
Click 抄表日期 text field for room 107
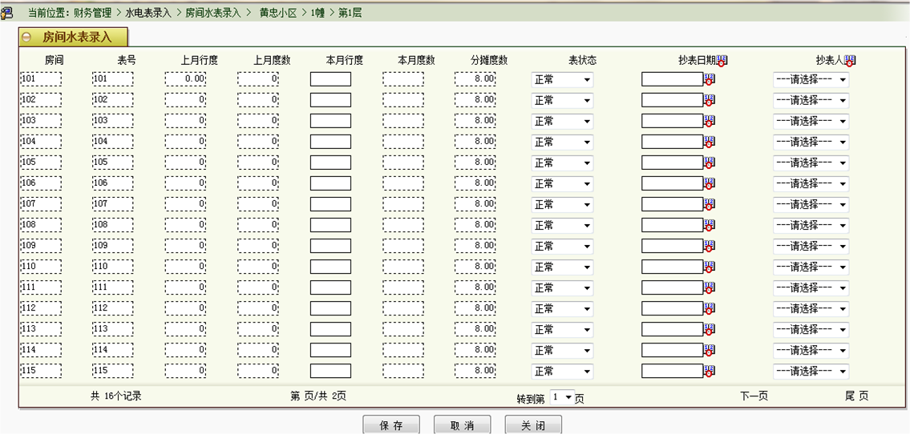coord(672,204)
